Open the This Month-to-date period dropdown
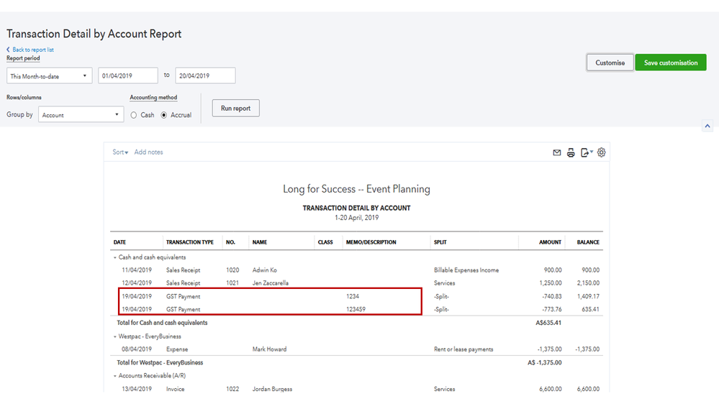 point(50,75)
